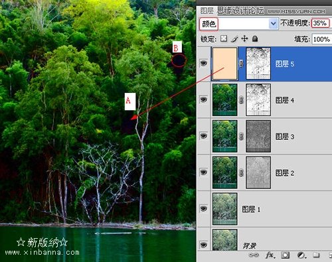Select the 背景 layer name

(x=250, y=245)
